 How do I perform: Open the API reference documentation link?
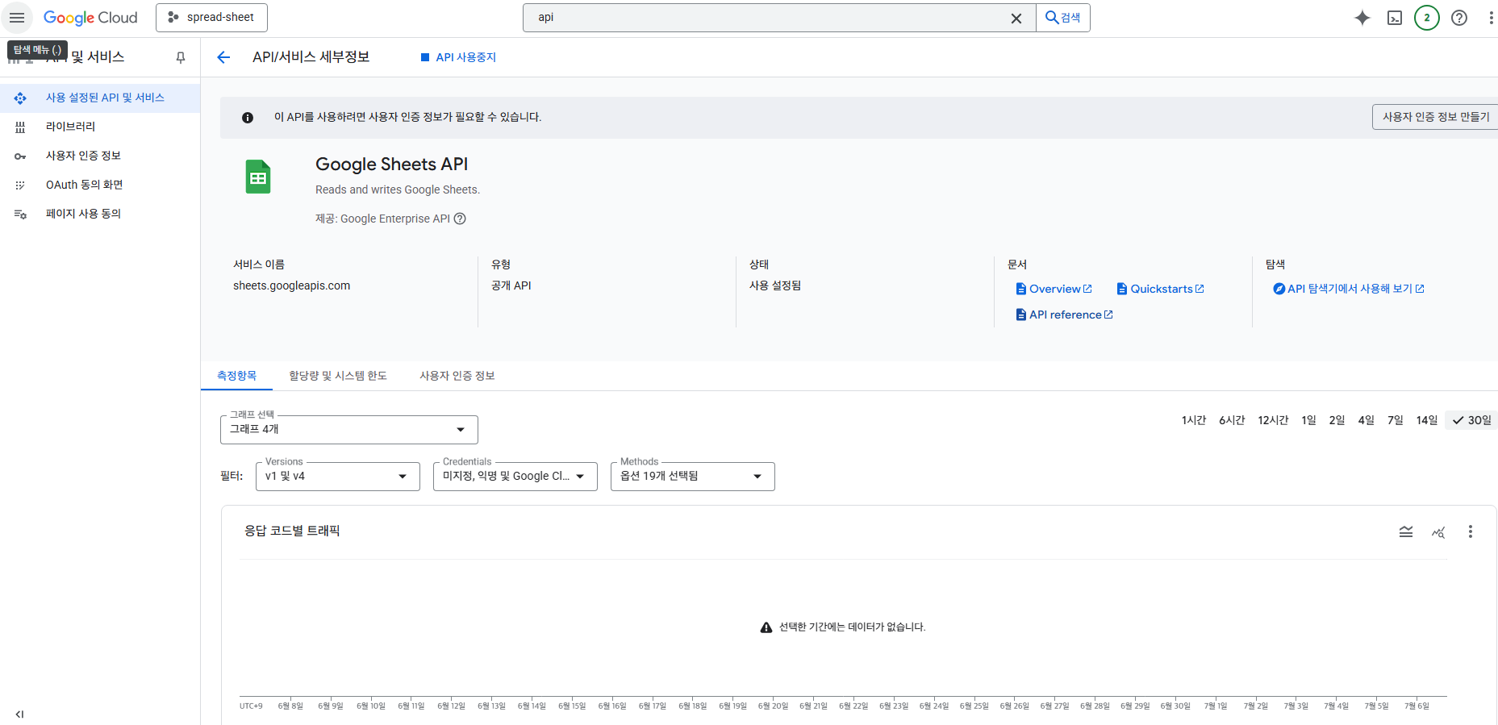click(x=1064, y=315)
